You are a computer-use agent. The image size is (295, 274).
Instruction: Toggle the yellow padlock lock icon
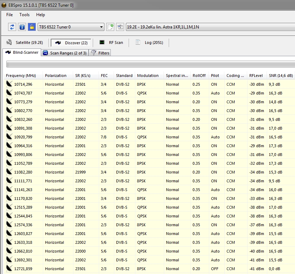tap(32, 27)
